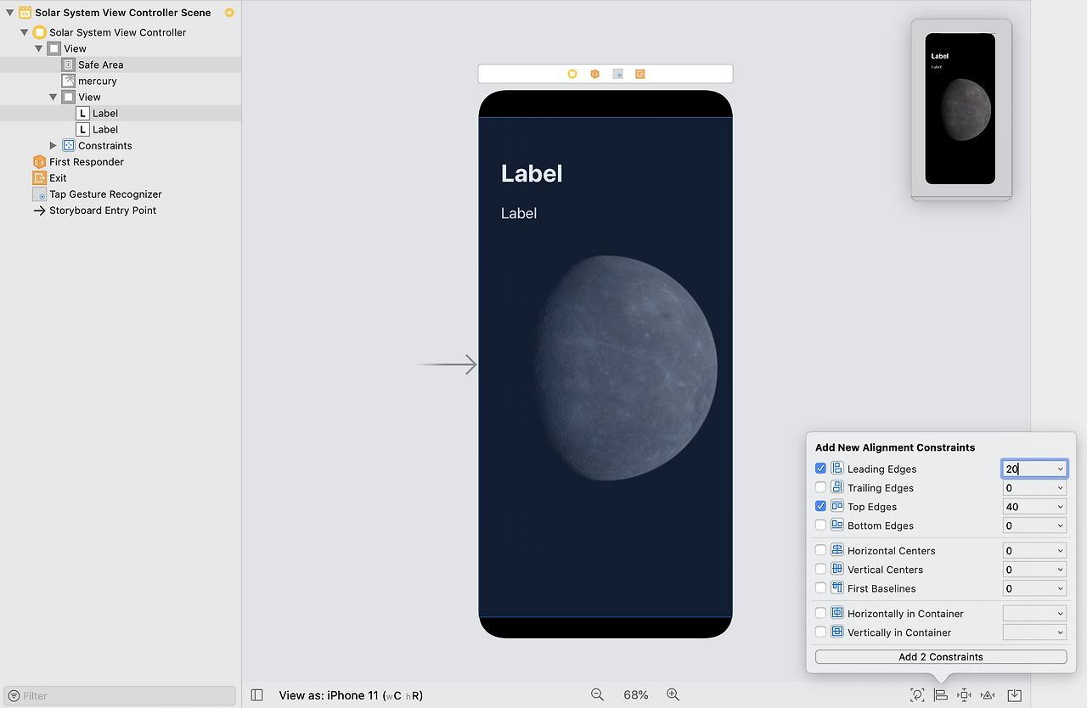Click the minimap thumbnail of the scene
This screenshot has height=708, width=1087.
click(x=960, y=109)
